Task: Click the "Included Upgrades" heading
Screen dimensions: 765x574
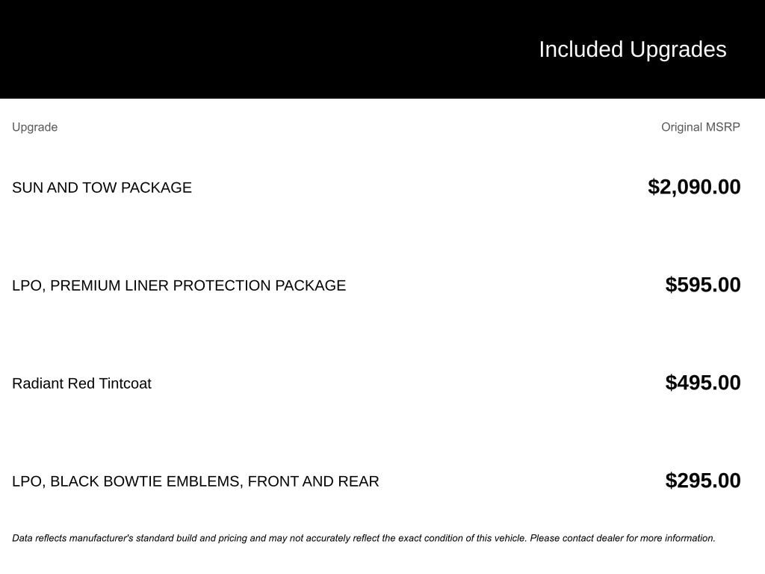Action: [x=632, y=49]
